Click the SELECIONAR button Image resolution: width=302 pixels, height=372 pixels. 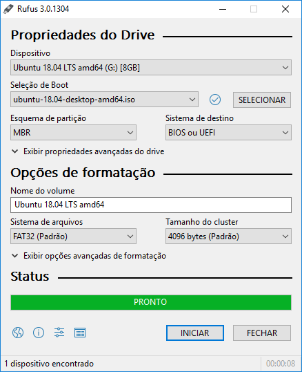pyautogui.click(x=262, y=100)
